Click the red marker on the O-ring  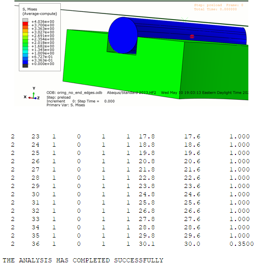pyautogui.click(x=192, y=37)
